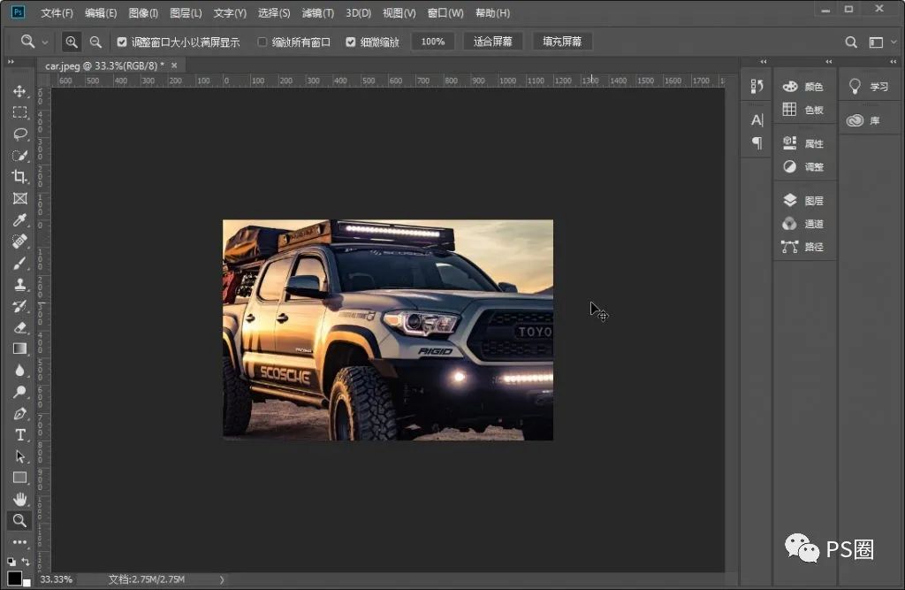The image size is (905, 590).
Task: Swap foreground and background colors
Action: [x=26, y=561]
